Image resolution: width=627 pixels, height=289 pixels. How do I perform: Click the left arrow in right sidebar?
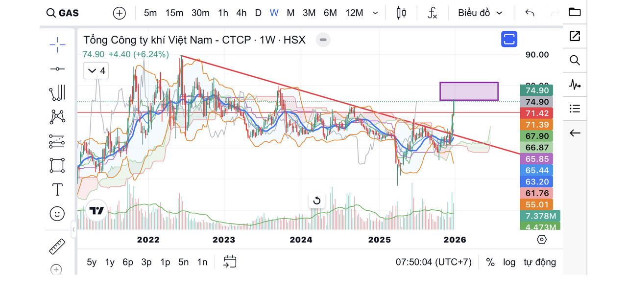point(575,133)
